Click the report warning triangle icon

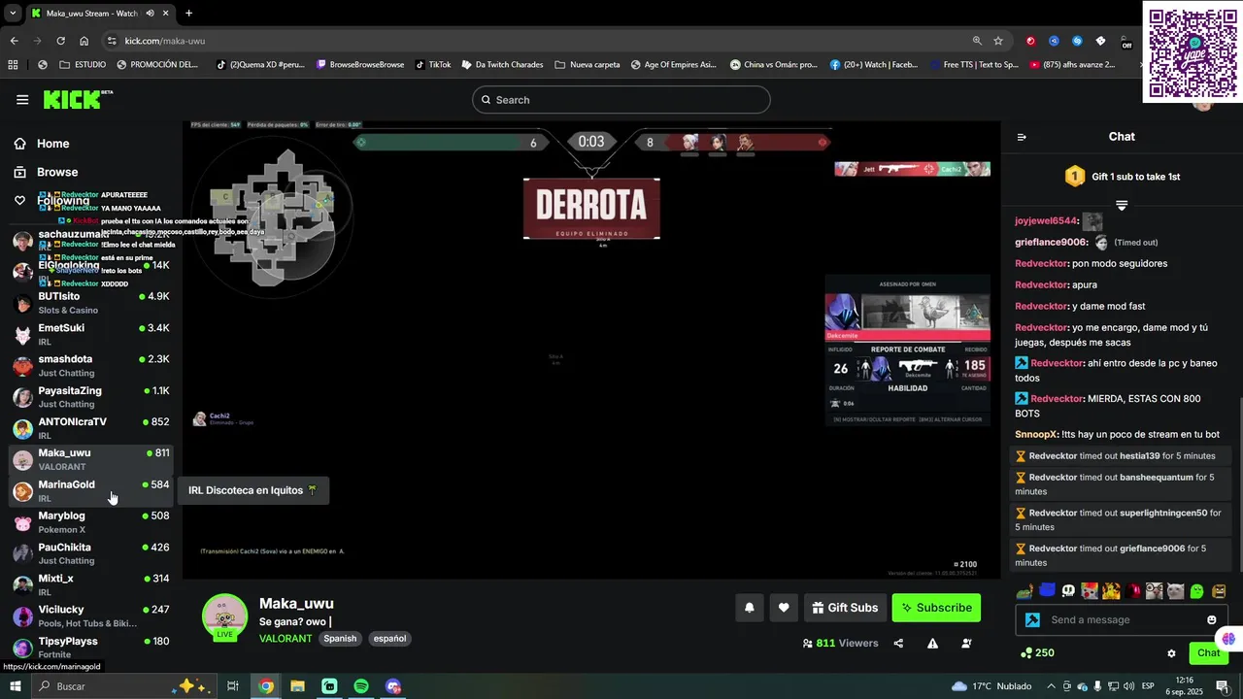(932, 644)
